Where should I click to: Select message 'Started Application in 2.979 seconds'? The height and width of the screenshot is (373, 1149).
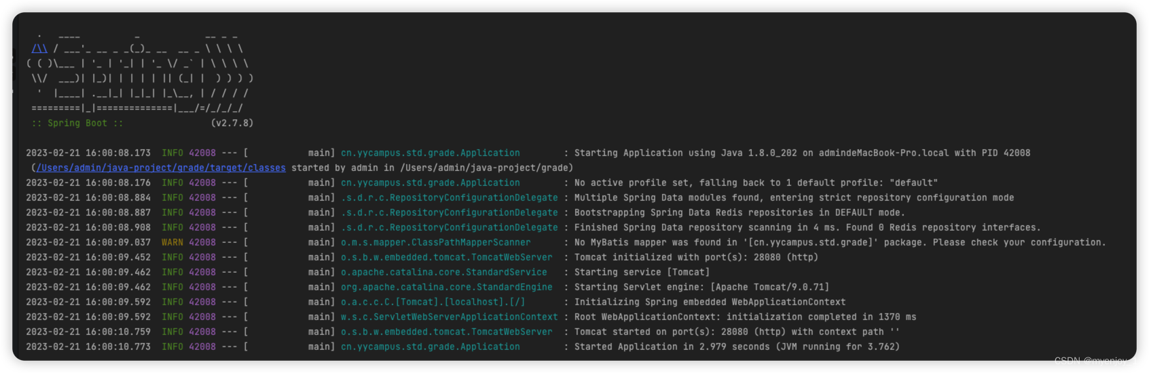[x=672, y=347]
